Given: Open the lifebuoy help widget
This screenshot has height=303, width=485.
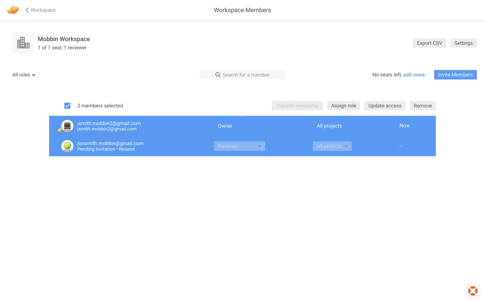Looking at the screenshot, I should point(472,291).
